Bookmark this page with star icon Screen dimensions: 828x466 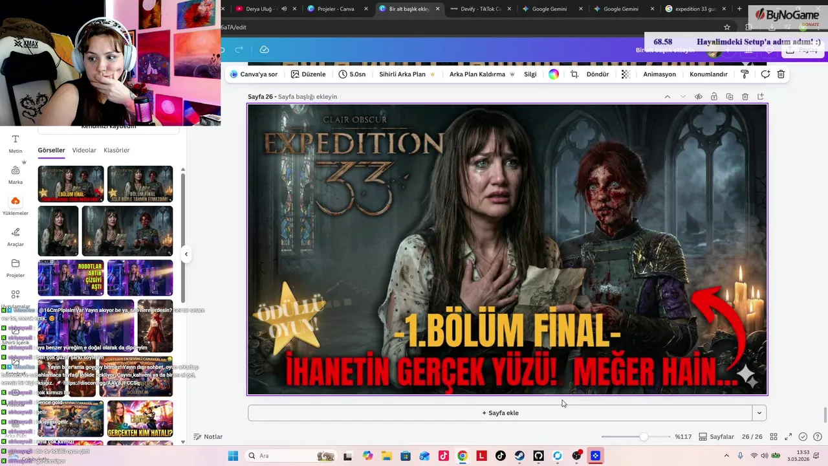coord(727,27)
